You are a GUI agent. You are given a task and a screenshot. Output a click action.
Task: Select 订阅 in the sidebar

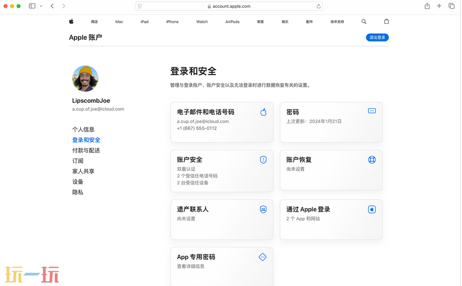point(78,161)
